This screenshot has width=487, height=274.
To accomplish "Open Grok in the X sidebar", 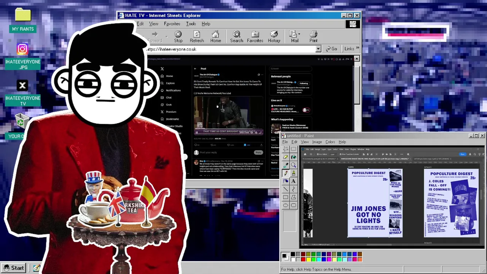I will tap(166, 105).
